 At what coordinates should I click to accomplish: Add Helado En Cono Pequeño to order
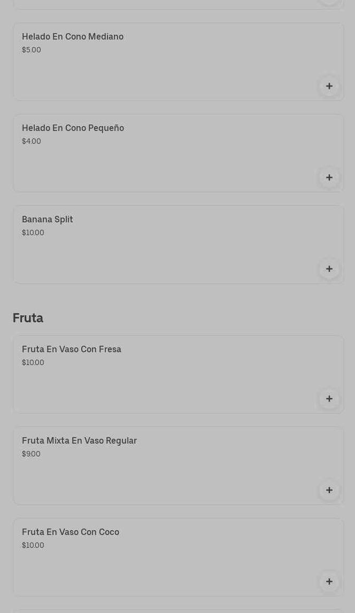[x=329, y=177]
